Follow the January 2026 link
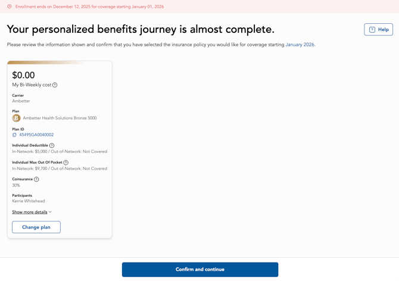Image resolution: width=399 pixels, height=281 pixels. (300, 45)
